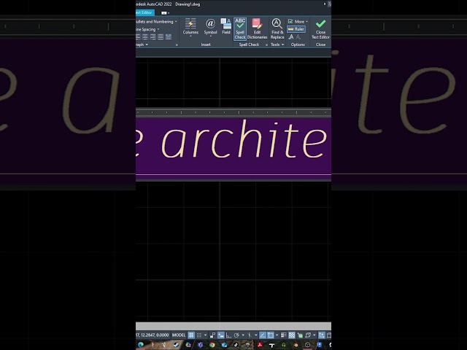Toggle snap mode dotted grid icon

pos(199,335)
